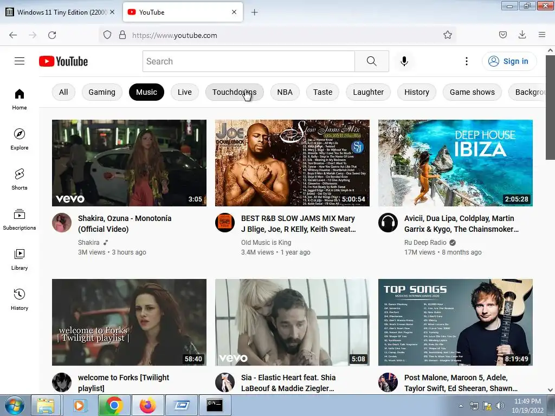Reload the page with refresh icon

[x=52, y=35]
